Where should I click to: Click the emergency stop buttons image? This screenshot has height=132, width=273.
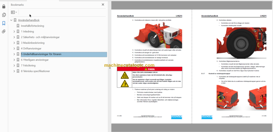(241, 98)
